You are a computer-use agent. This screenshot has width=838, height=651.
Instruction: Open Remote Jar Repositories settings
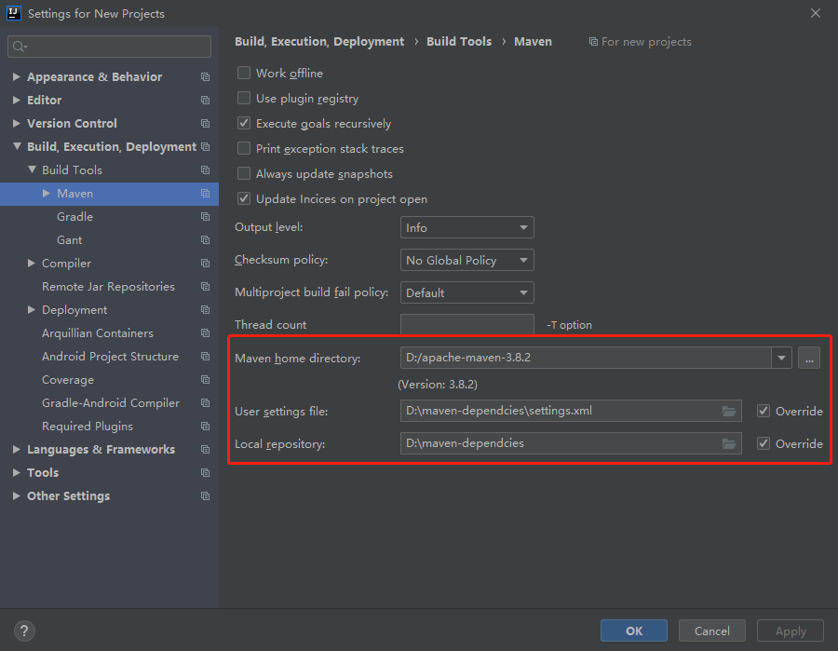(x=109, y=287)
